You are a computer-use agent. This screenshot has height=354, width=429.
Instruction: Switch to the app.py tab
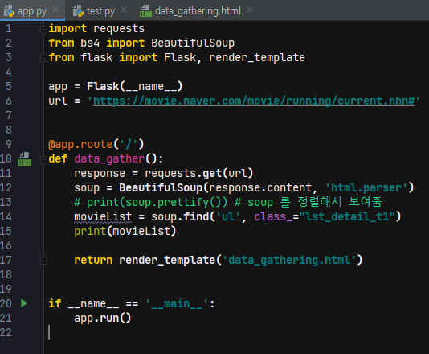click(32, 11)
